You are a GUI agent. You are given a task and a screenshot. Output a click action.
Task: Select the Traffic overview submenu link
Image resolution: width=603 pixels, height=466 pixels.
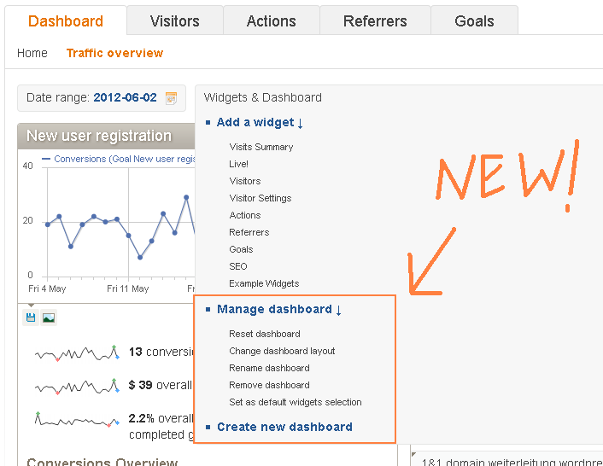tap(114, 53)
